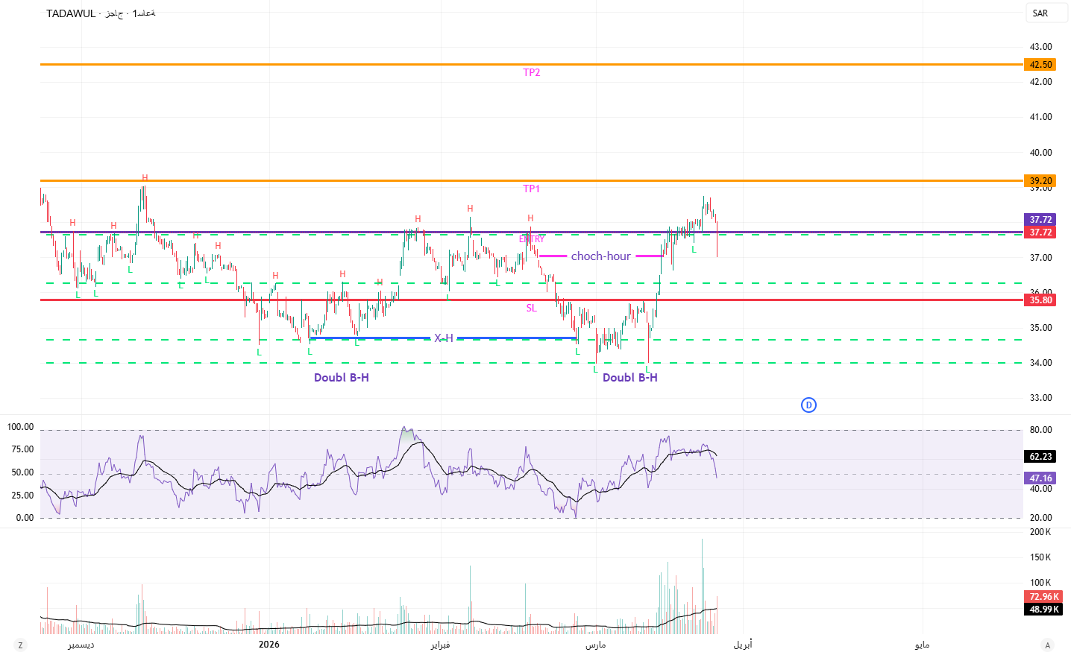
Task: Select the choch-hour annotation text
Action: (600, 256)
